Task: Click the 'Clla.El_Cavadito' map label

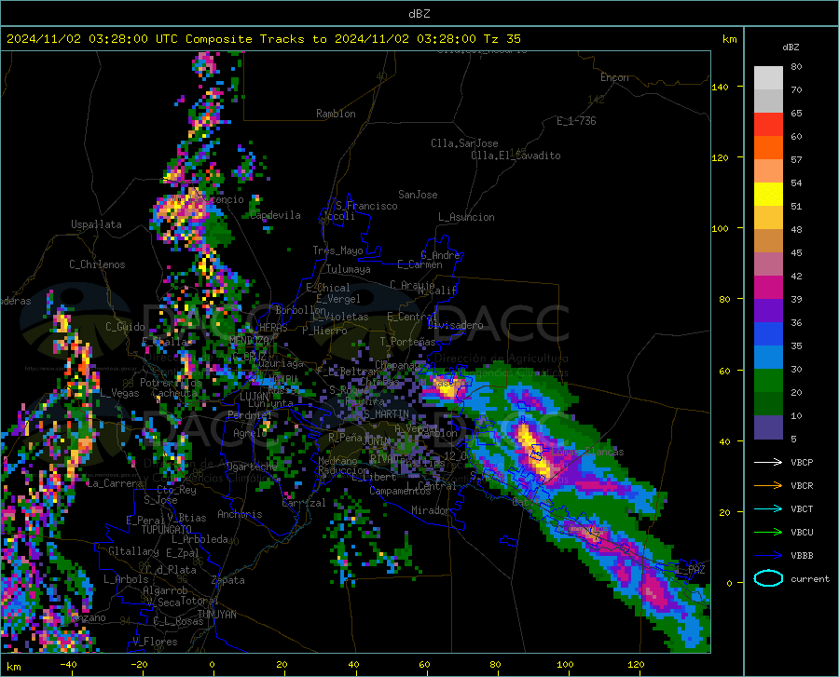Action: tap(516, 156)
